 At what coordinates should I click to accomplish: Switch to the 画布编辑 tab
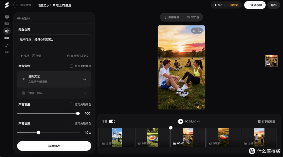(x=171, y=17)
